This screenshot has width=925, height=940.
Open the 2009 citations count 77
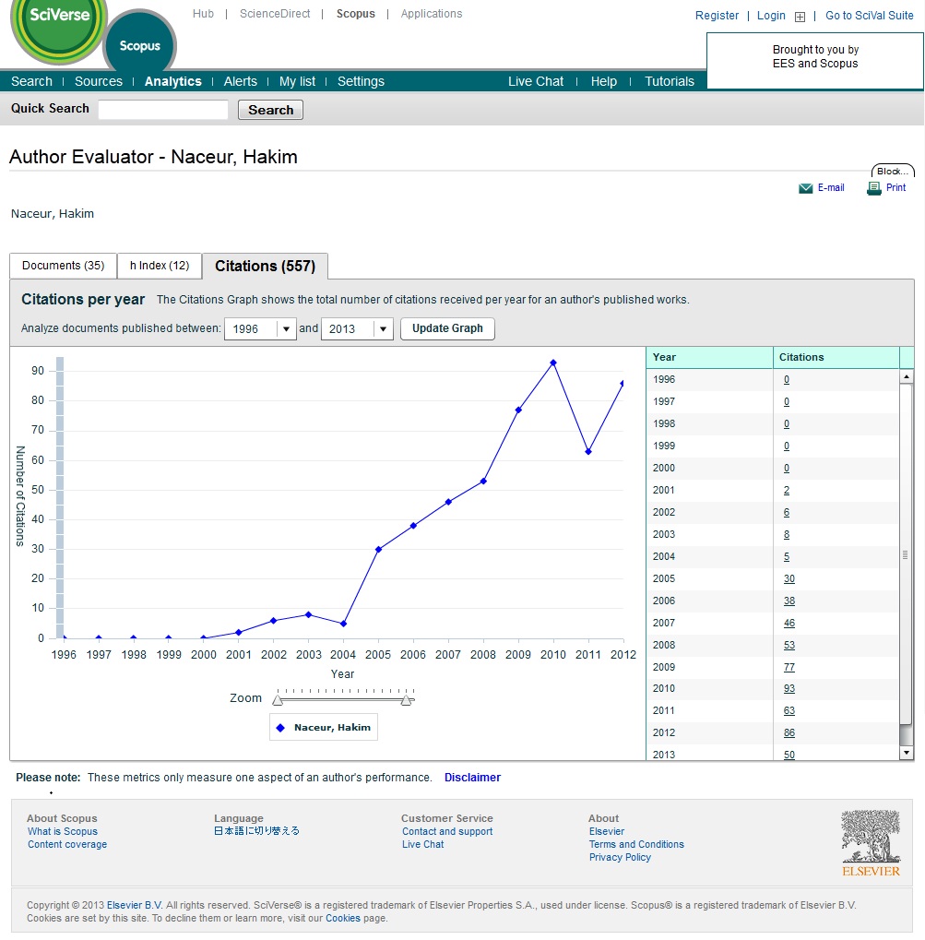(x=789, y=667)
